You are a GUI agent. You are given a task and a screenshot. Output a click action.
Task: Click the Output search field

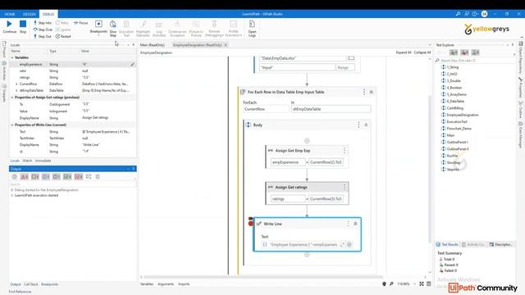coord(72,184)
